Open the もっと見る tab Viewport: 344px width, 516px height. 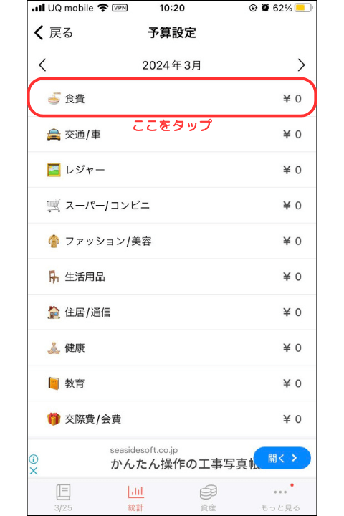pos(280,497)
